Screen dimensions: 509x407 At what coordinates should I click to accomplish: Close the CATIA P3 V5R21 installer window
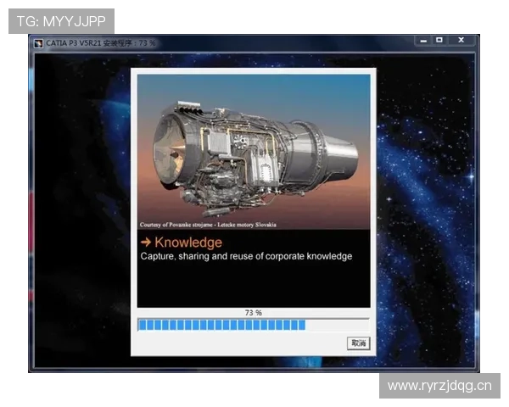tap(461, 40)
